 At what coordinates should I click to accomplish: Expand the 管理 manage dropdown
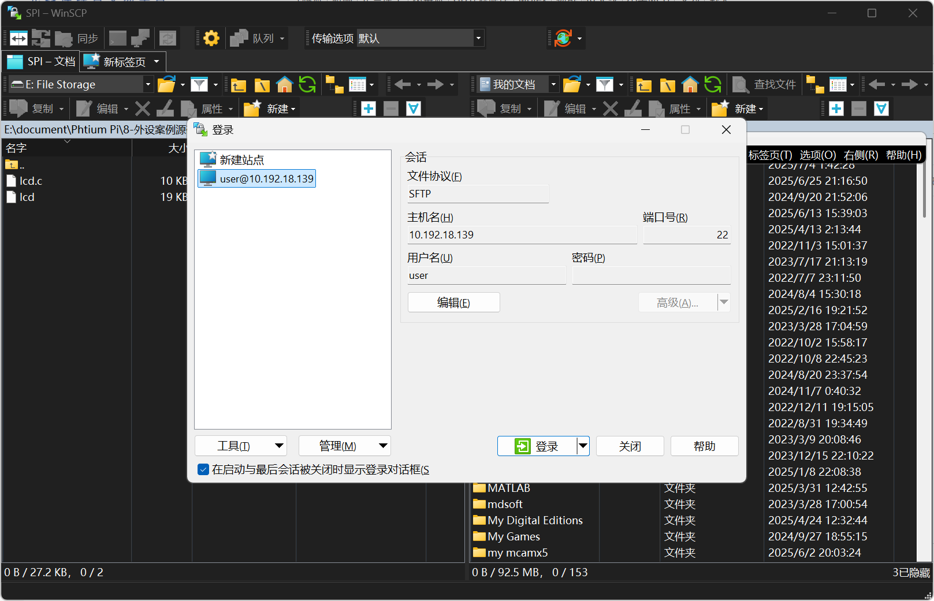pos(383,446)
